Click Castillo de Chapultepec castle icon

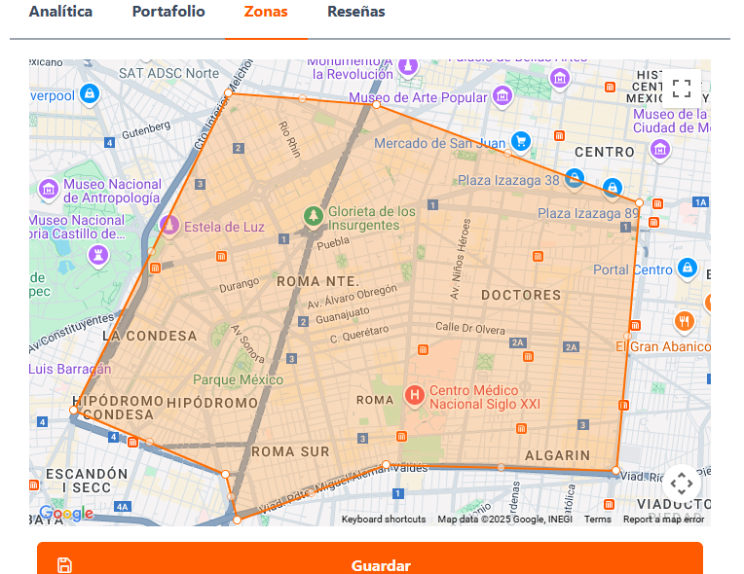pos(98,256)
